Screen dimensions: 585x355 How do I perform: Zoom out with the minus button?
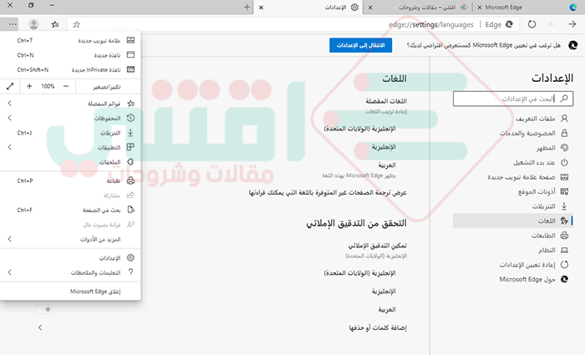(x=66, y=87)
